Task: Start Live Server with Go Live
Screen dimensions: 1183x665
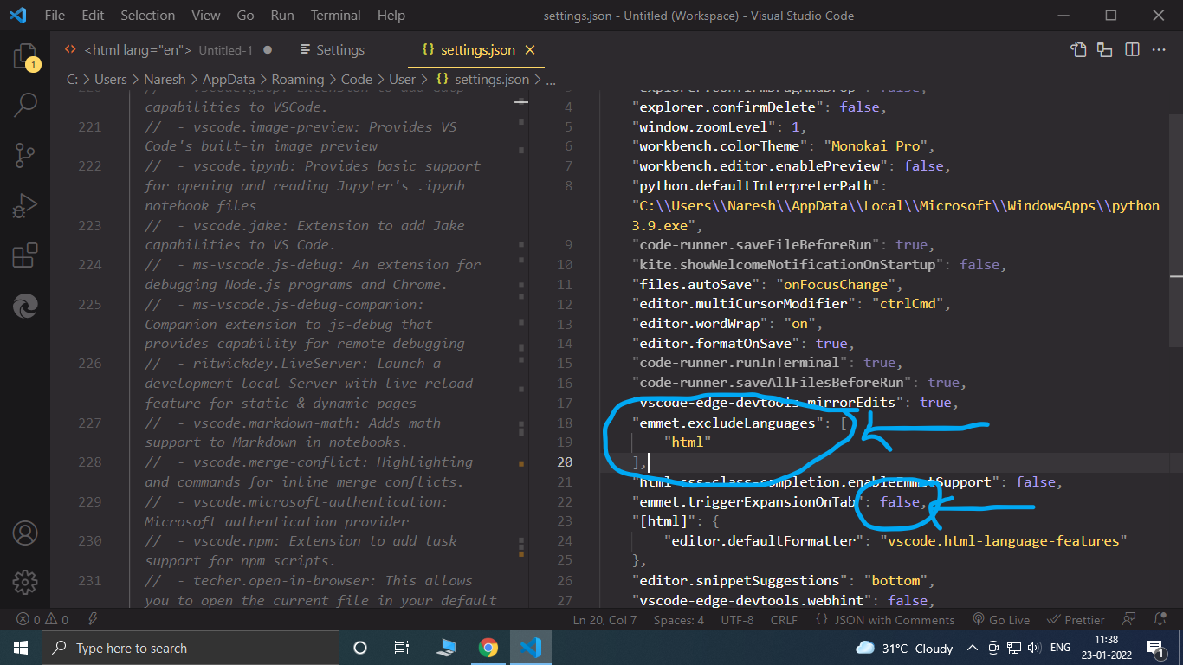Action: coord(1000,620)
